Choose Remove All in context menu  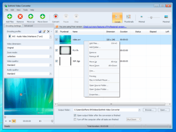[x=102, y=56]
